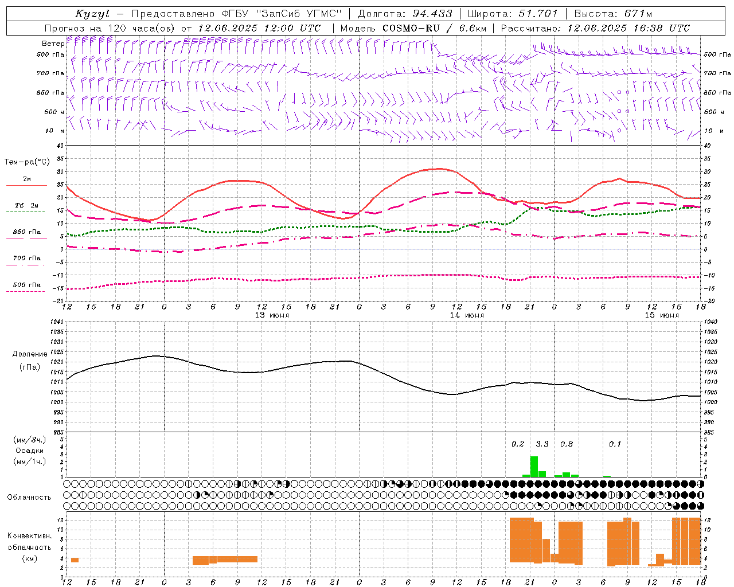Click the "700 гПа" temperature legend entry
The image size is (734, 587).
tap(26, 258)
